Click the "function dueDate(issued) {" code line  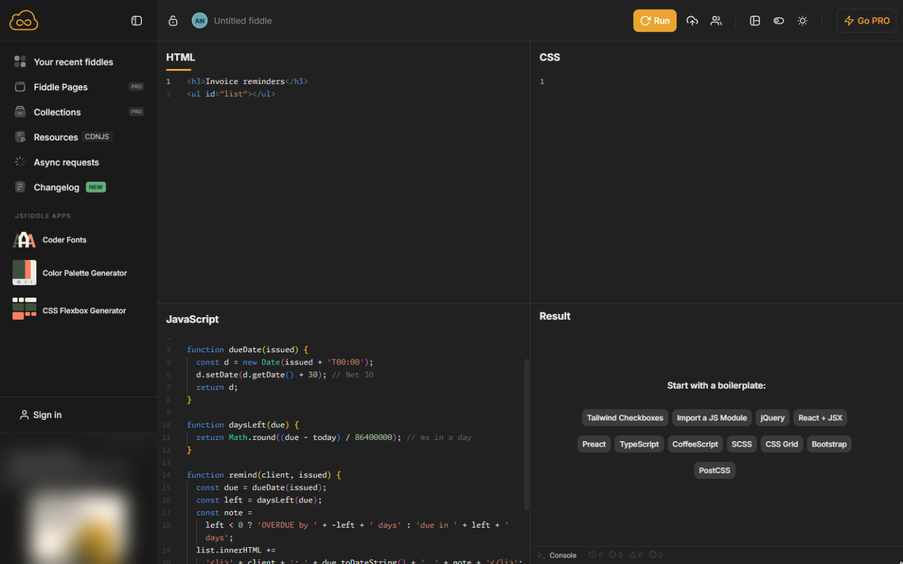(x=247, y=350)
